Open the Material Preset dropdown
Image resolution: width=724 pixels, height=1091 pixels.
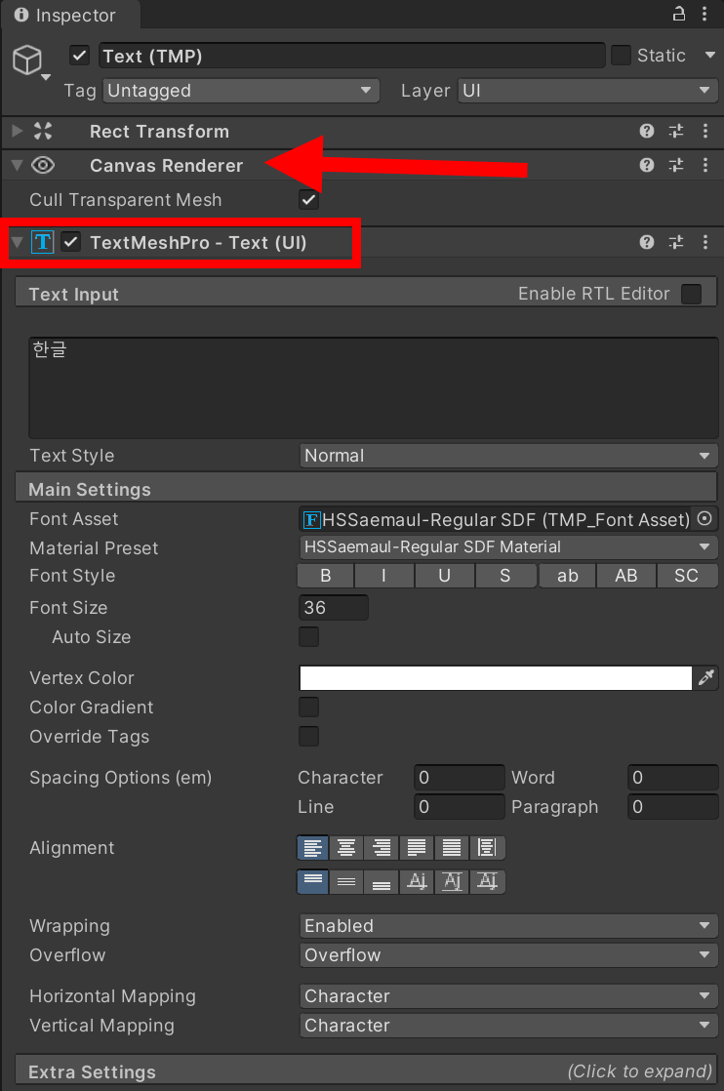(508, 546)
